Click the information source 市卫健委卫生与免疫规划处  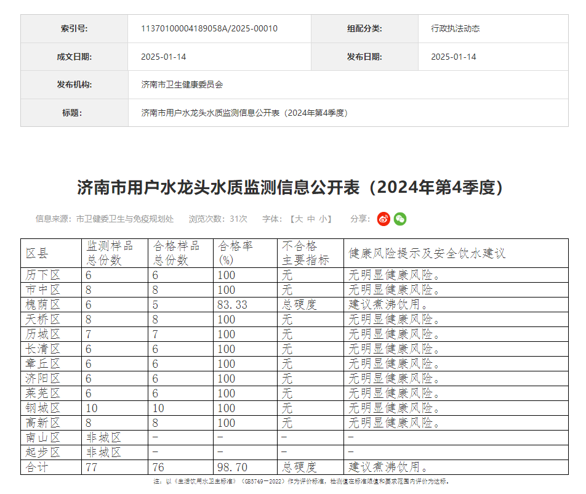point(125,219)
